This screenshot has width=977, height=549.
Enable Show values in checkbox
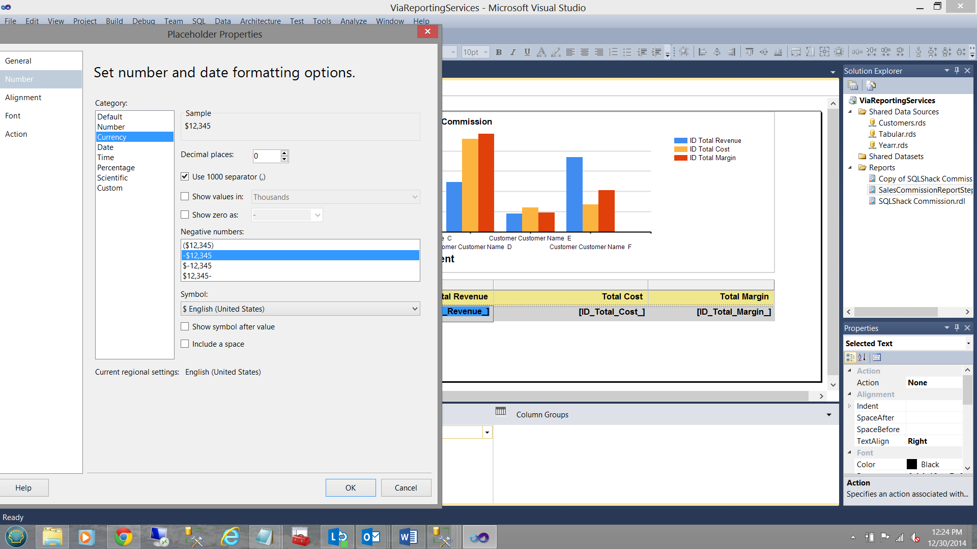point(185,196)
